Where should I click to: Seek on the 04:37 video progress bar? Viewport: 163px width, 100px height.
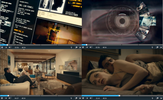click(x=41, y=96)
